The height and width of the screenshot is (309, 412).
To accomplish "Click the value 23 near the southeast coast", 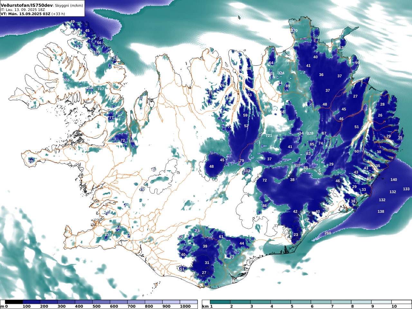I will (296, 235).
